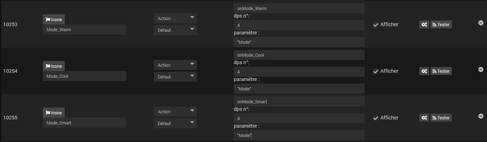Remove the Mode_Warm command with minus icon
This screenshot has height=142, width=487.
click(x=481, y=23)
